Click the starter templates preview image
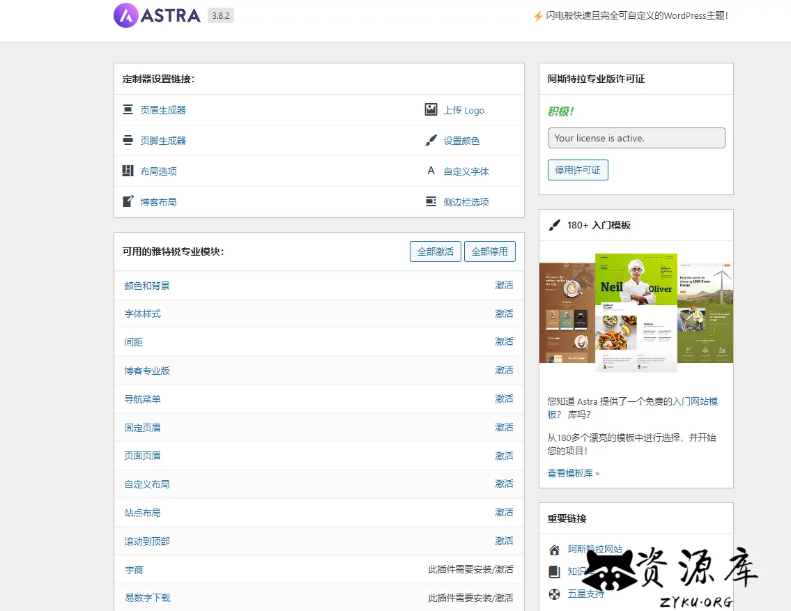The height and width of the screenshot is (611, 791). 636,308
